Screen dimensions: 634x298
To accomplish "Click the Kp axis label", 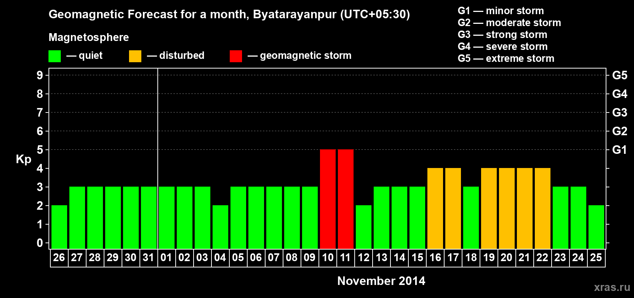I will (23, 159).
